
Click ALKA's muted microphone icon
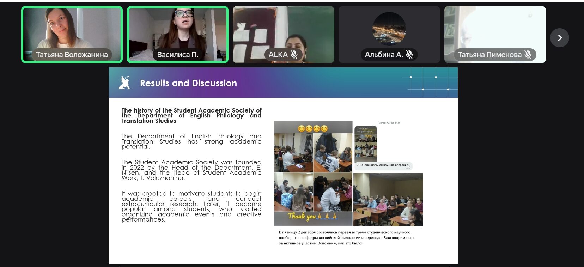[x=294, y=55]
